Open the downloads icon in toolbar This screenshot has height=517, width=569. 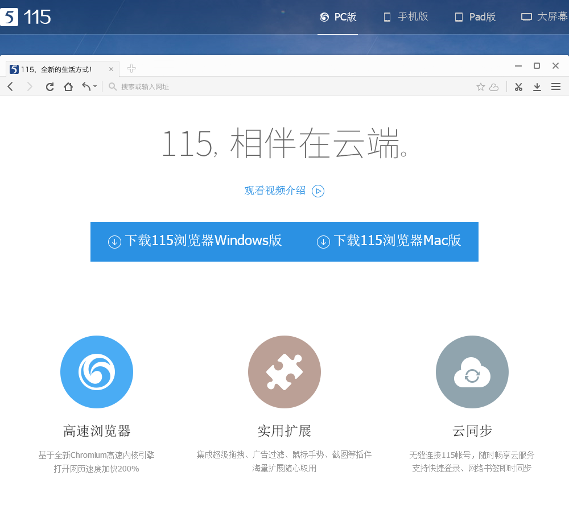click(x=537, y=86)
